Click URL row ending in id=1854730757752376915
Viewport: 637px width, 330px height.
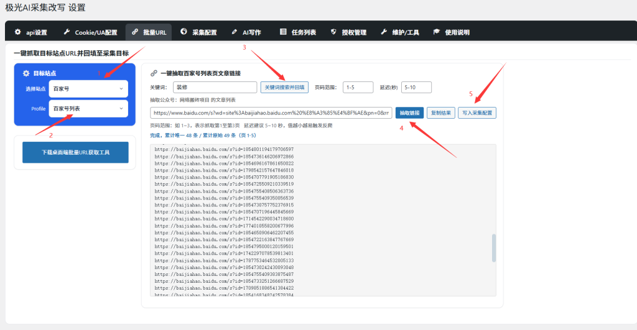tap(224, 205)
